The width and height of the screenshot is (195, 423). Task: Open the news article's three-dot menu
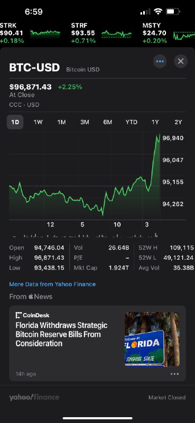pyautogui.click(x=174, y=374)
